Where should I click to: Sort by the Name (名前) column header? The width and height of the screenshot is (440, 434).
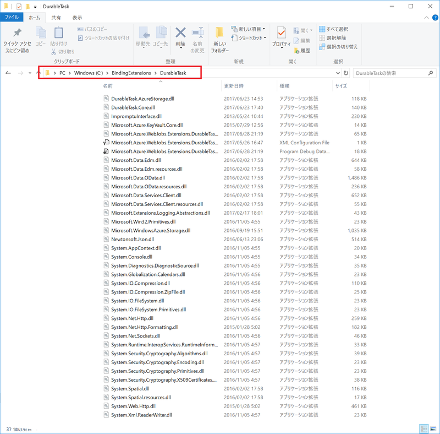tap(107, 86)
